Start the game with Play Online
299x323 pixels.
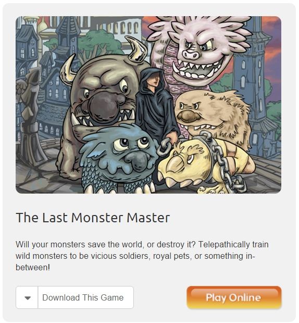point(234,297)
